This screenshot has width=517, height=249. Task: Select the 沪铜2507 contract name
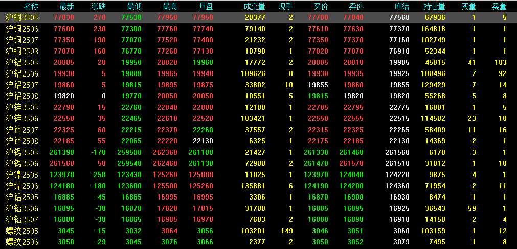(x=22, y=40)
